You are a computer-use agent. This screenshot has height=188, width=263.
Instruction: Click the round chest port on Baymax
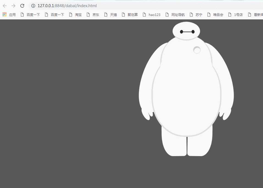pyautogui.click(x=197, y=50)
